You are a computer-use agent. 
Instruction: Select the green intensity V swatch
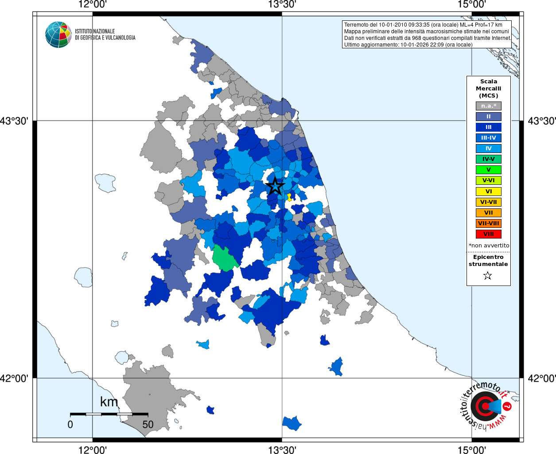coord(489,170)
